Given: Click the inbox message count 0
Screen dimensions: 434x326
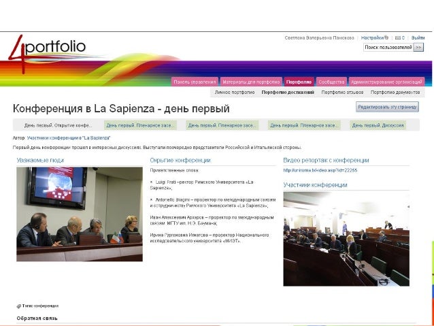Looking at the screenshot, I should [x=403, y=38].
